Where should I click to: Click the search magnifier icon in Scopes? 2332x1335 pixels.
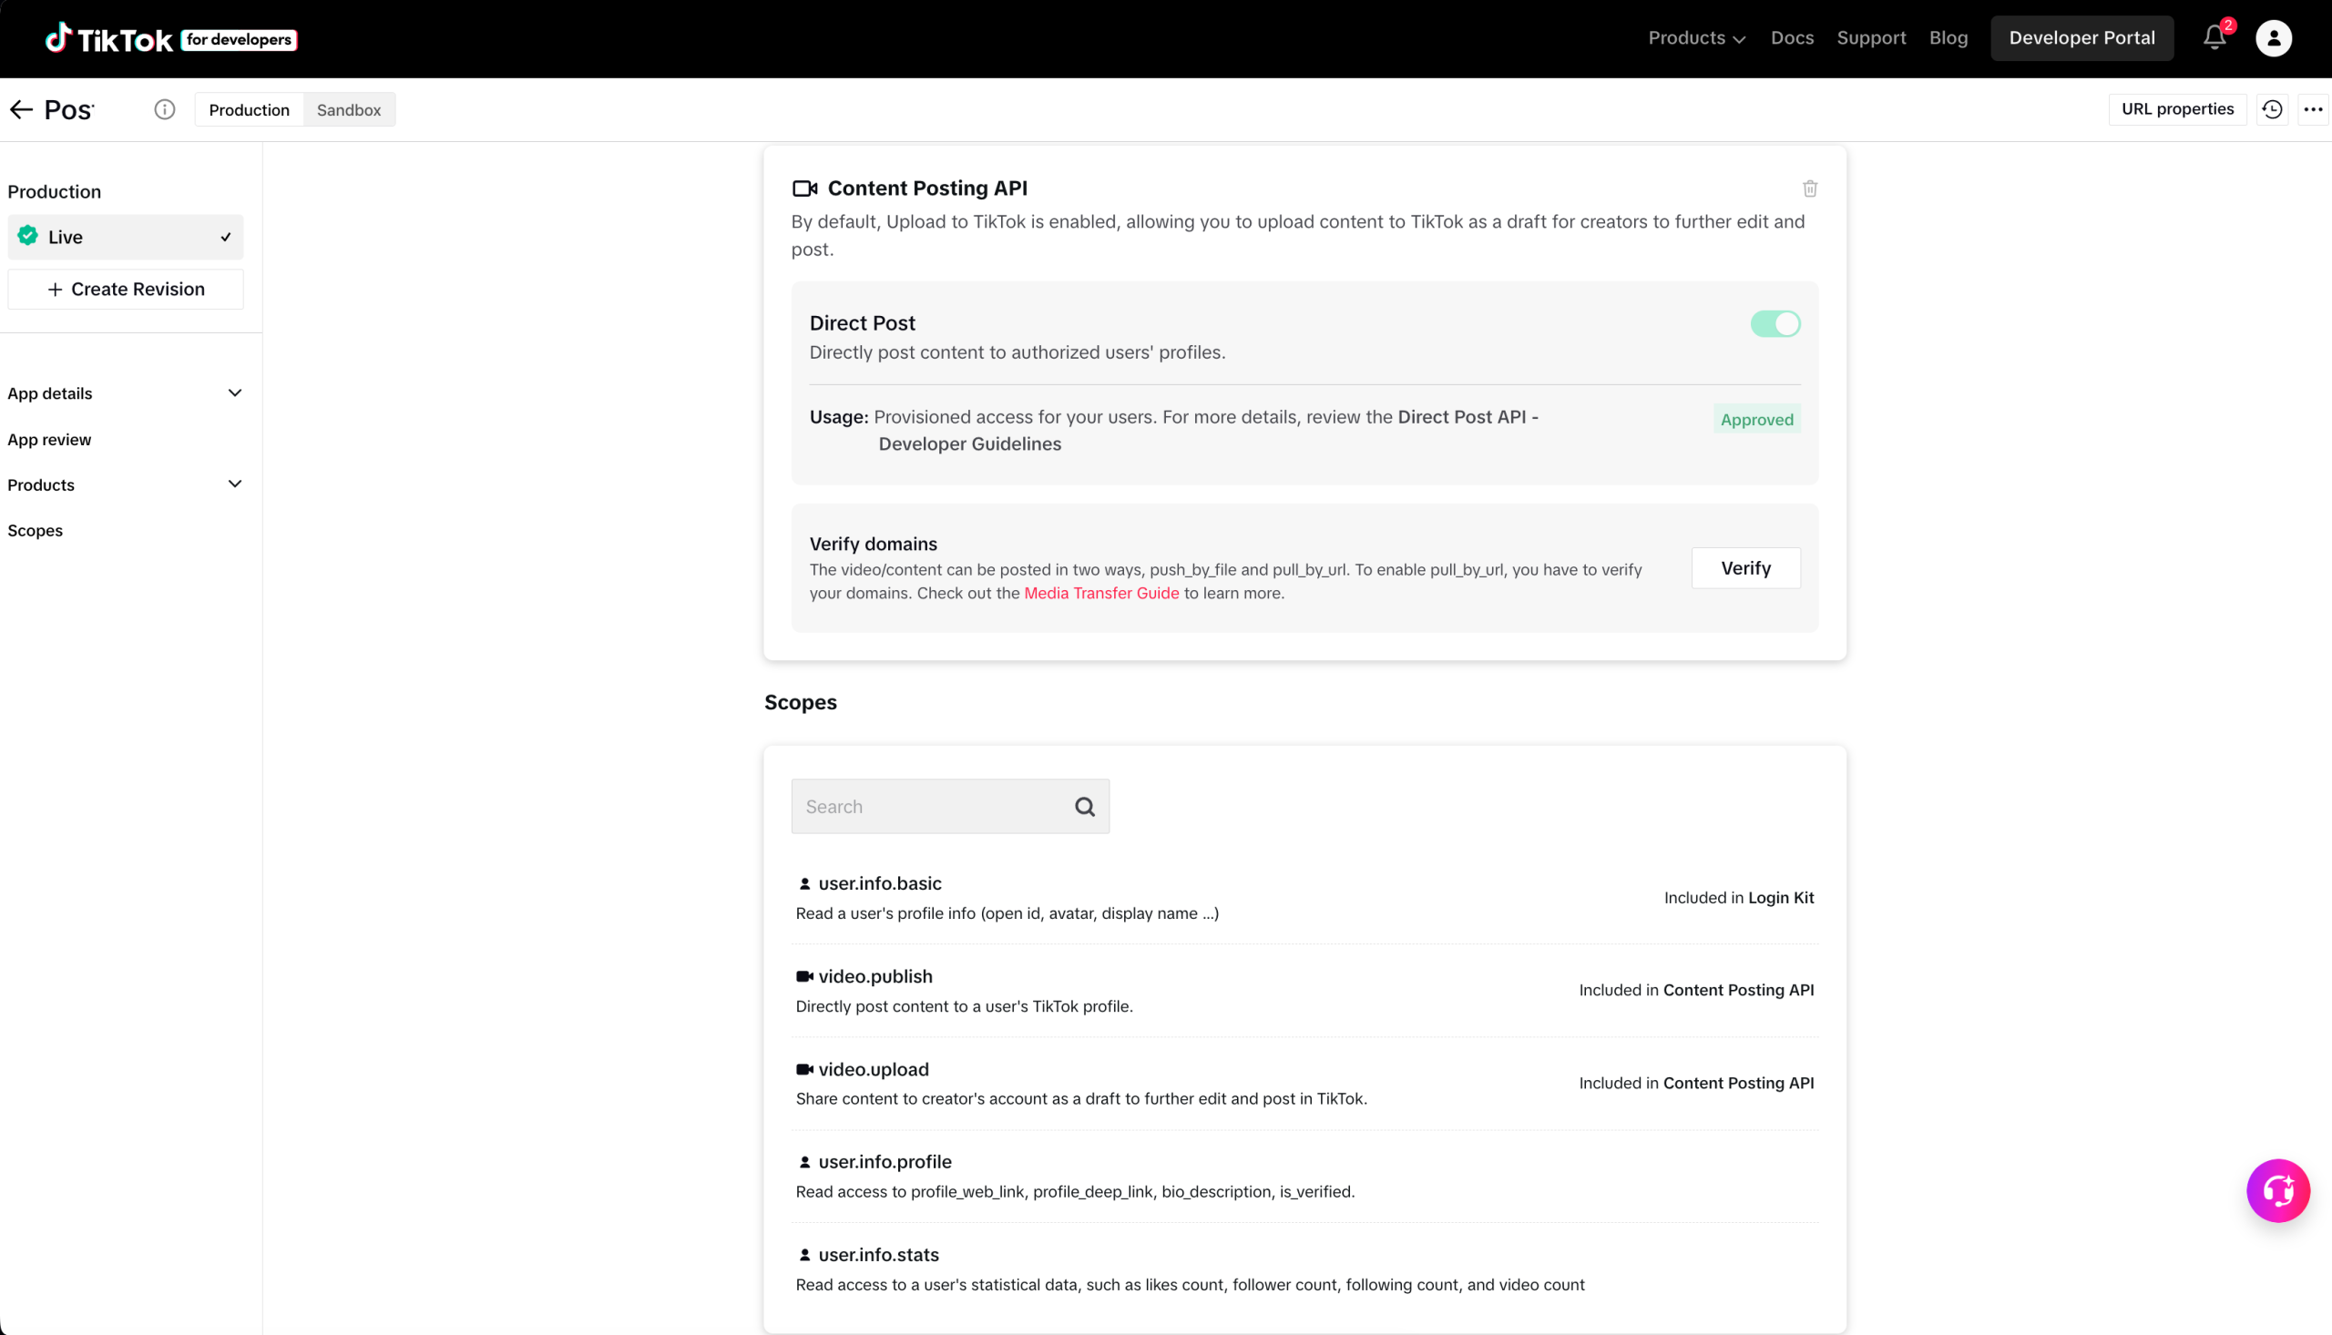(x=1085, y=807)
